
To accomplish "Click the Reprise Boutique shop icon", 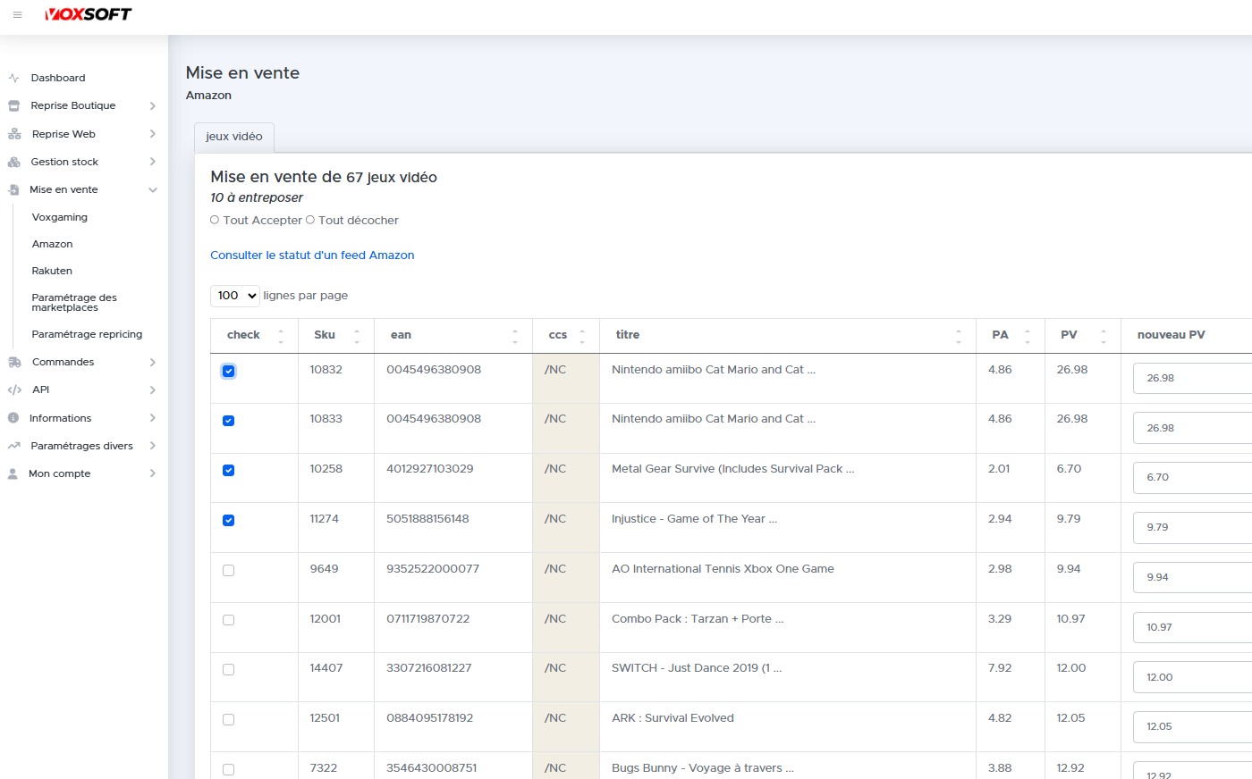I will 13,106.
